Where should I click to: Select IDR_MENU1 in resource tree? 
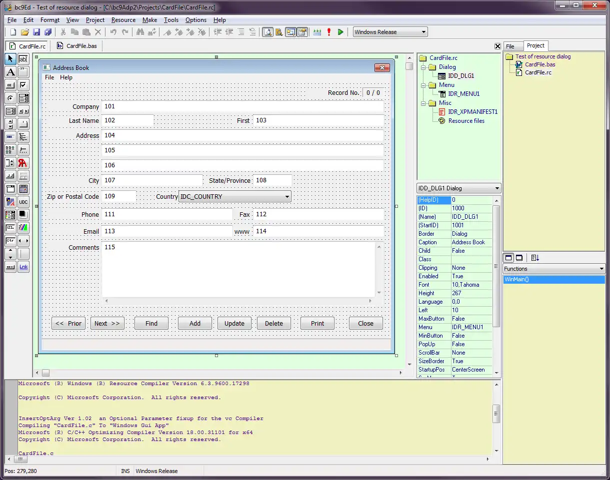click(463, 94)
